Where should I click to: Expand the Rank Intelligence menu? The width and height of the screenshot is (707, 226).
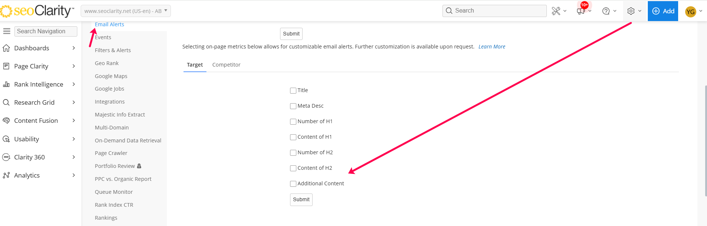(x=38, y=84)
